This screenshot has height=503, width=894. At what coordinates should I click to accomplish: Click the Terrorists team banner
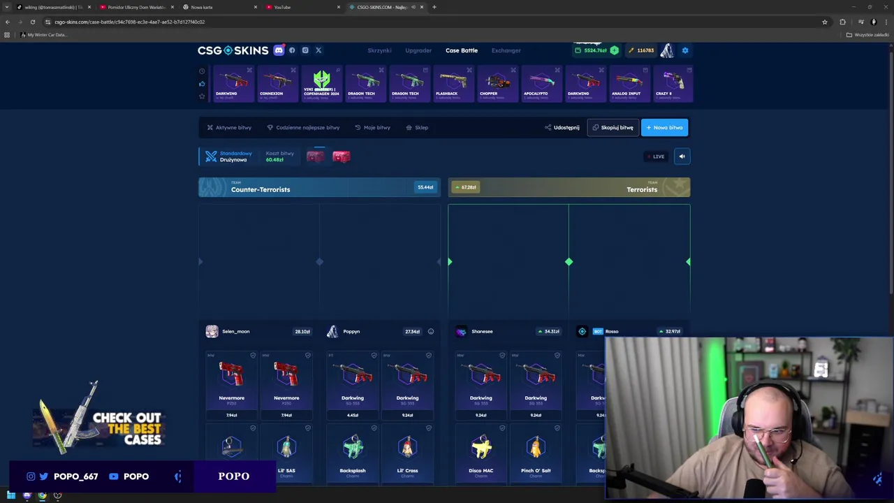[569, 187]
